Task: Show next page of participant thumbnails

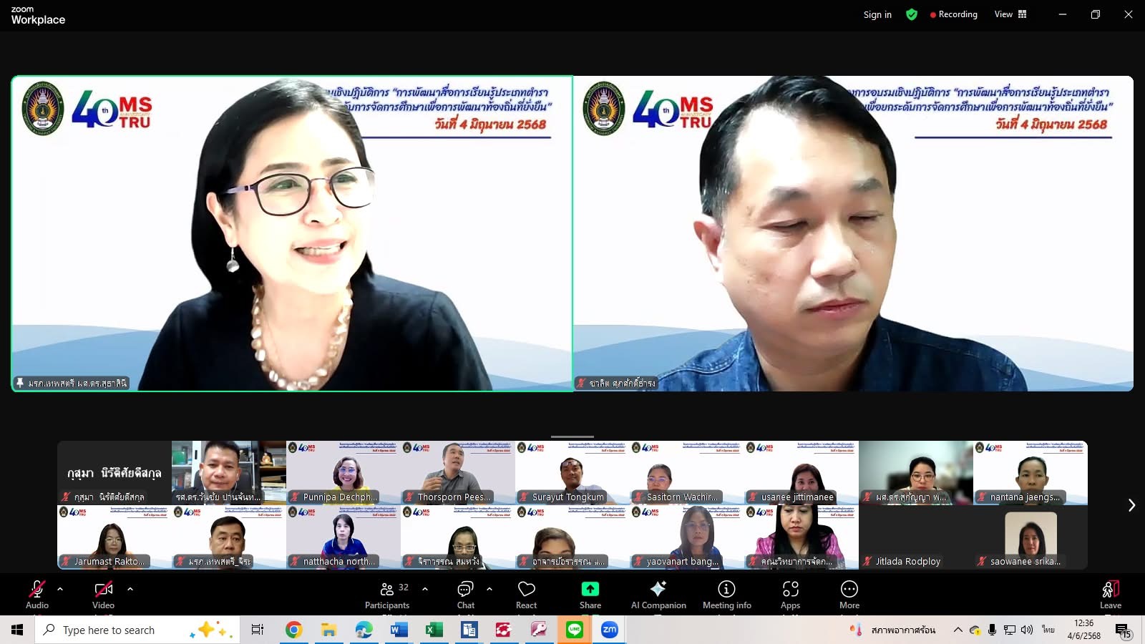Action: tap(1131, 505)
